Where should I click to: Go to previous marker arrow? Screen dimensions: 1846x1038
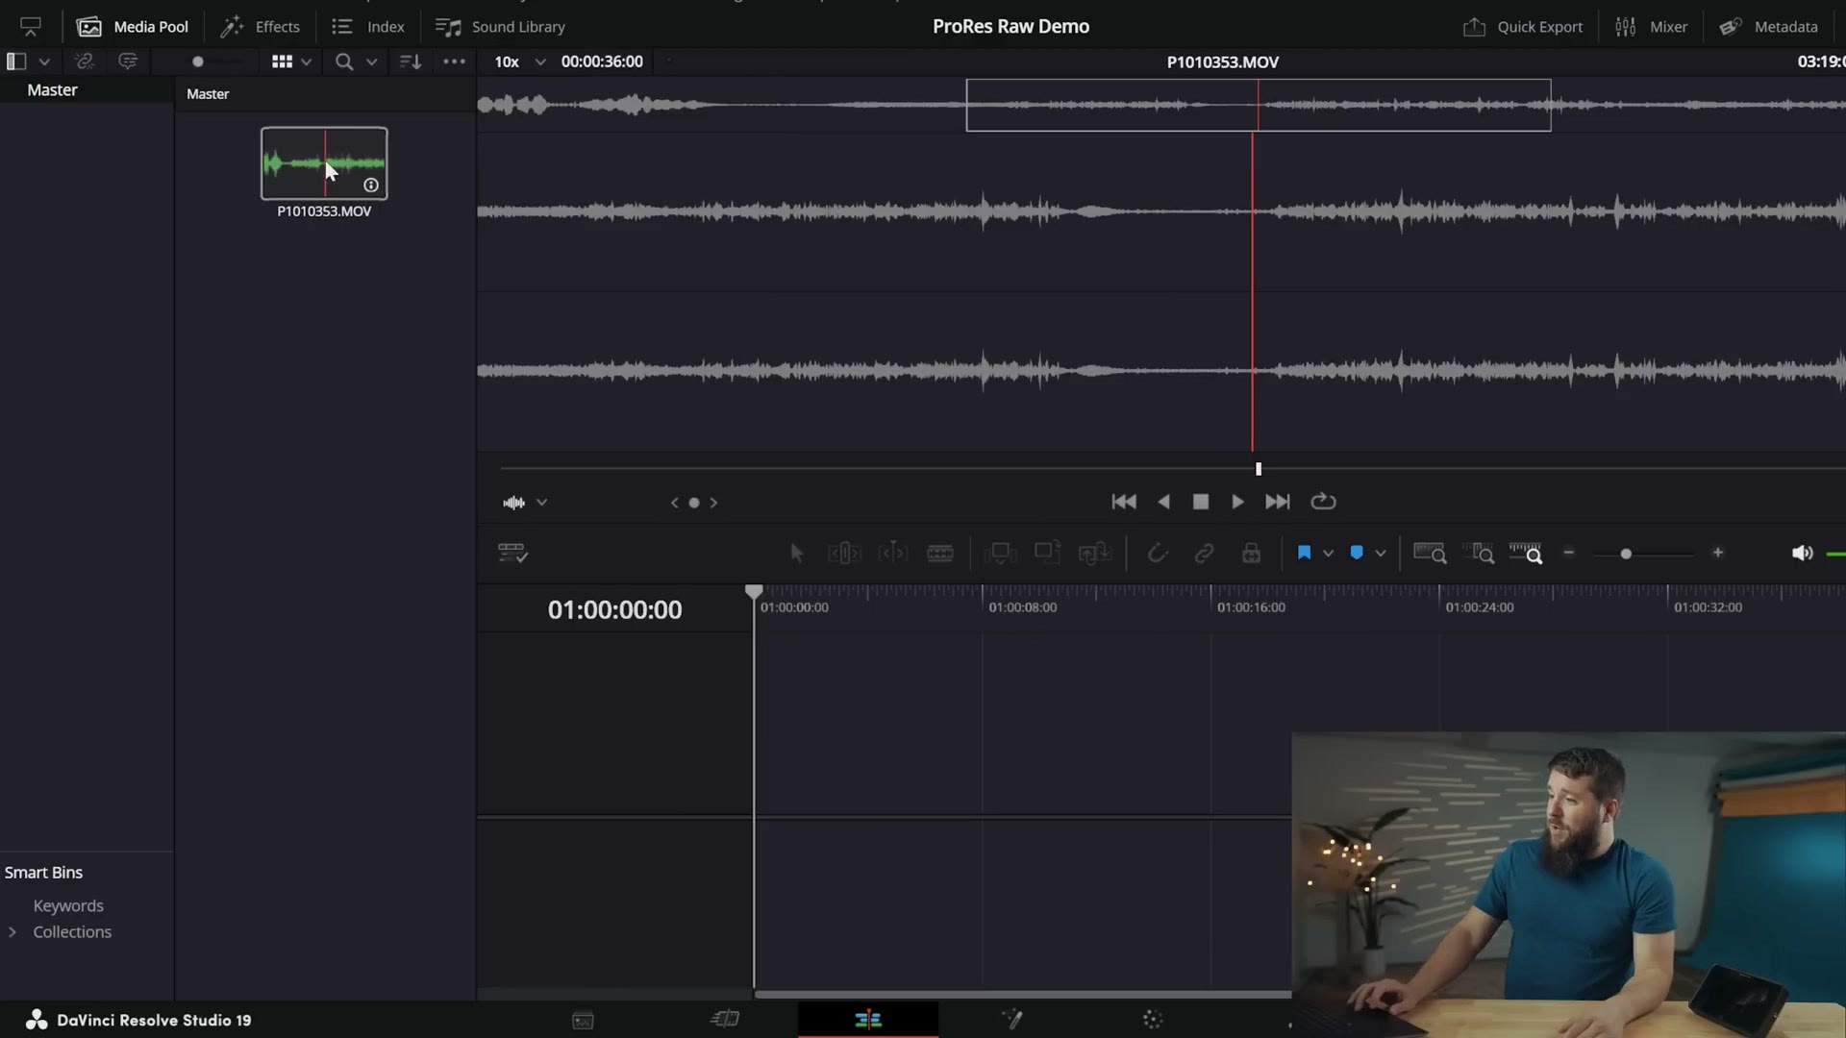(x=674, y=502)
